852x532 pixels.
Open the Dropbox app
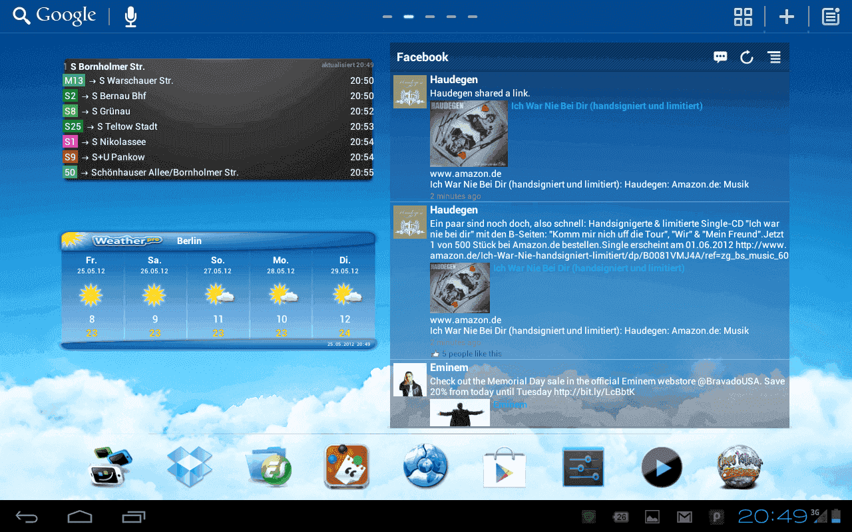(x=190, y=467)
